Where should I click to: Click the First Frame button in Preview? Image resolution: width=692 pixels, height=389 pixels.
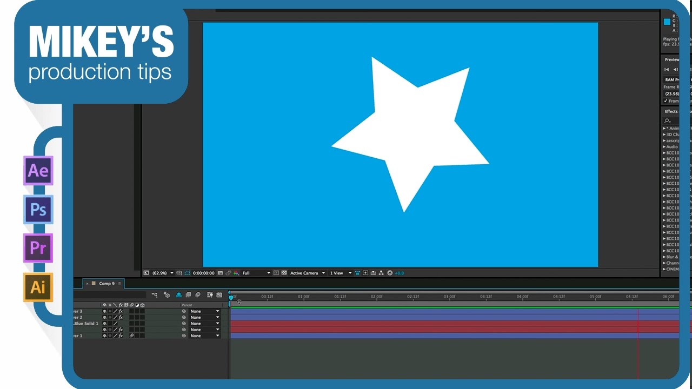tap(667, 69)
